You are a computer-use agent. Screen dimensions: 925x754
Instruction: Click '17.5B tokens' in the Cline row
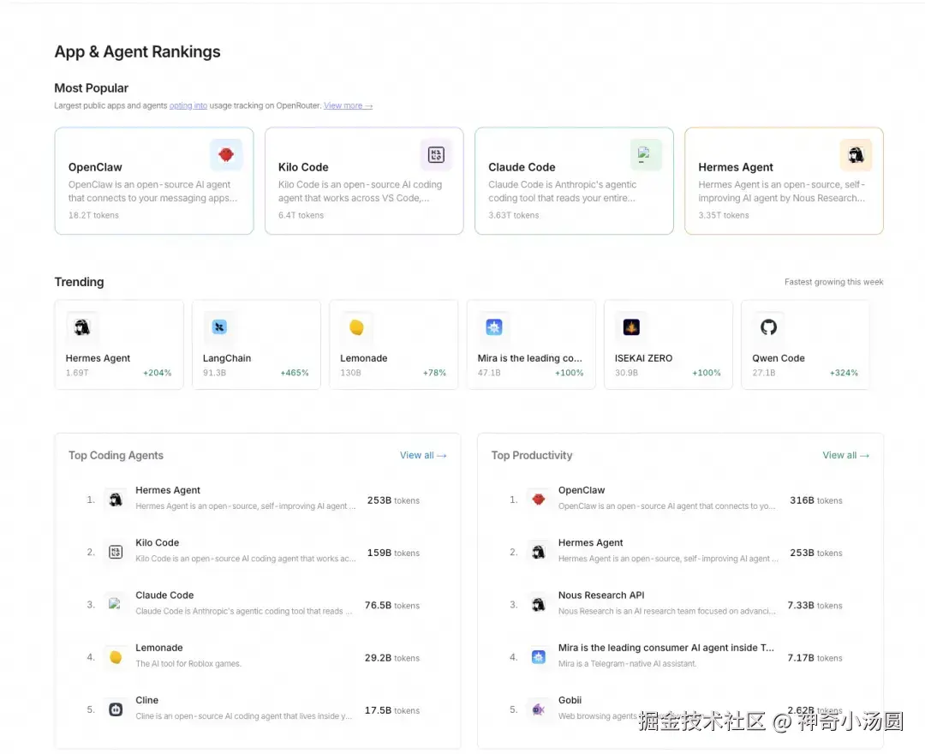[392, 710]
